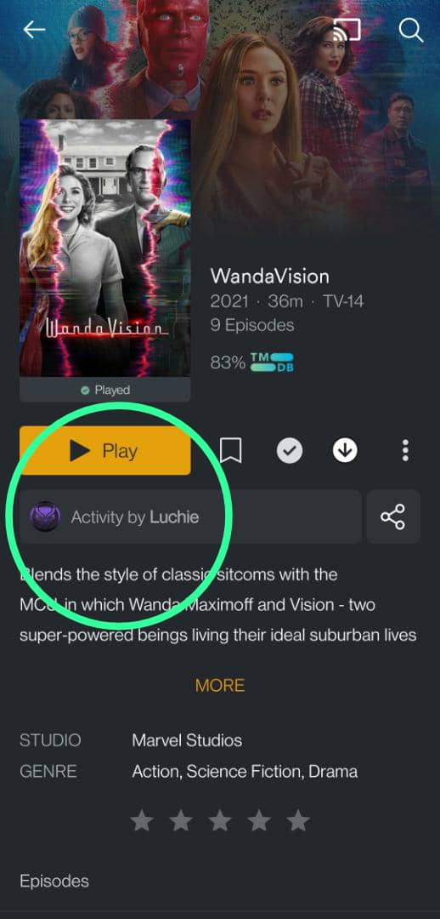This screenshot has width=440, height=919.
Task: Open the WandaVision poster thumbnail
Action: coord(105,248)
